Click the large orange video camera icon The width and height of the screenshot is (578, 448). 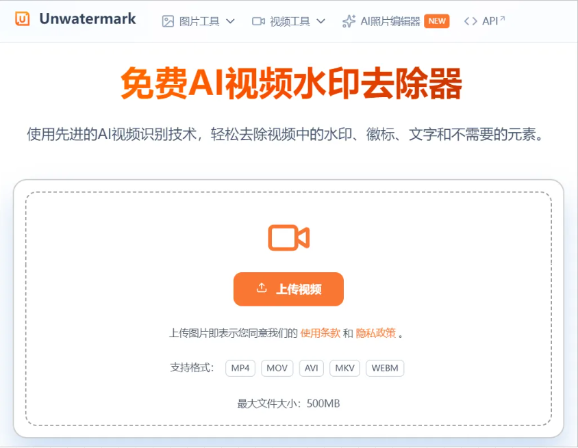click(288, 238)
